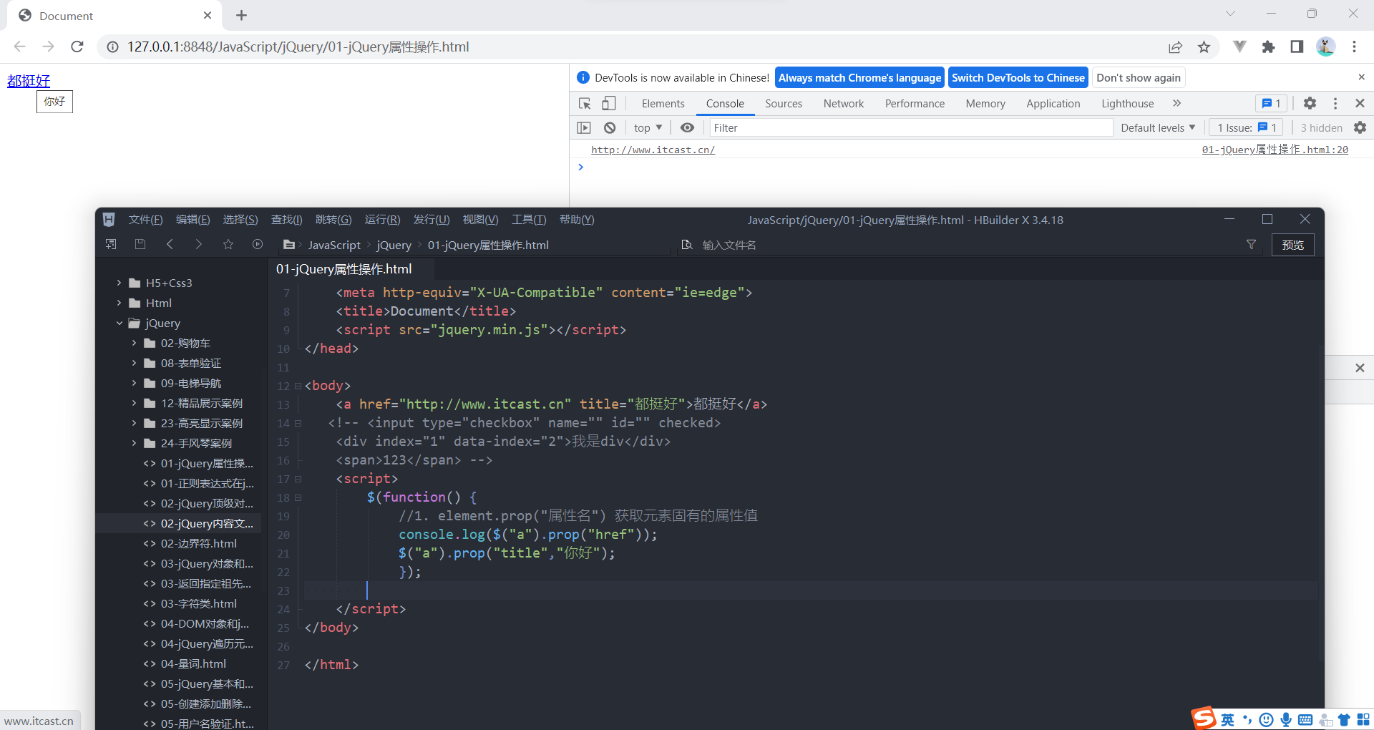Switch to the Network tab in DevTools
The image size is (1374, 730).
coord(843,103)
